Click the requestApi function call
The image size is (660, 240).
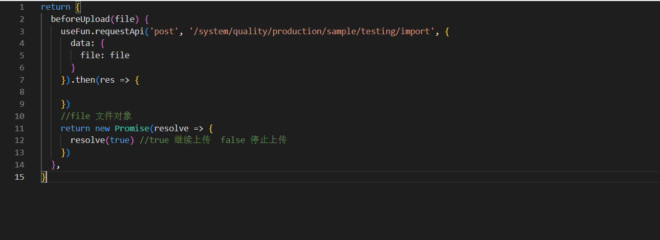[x=120, y=32]
